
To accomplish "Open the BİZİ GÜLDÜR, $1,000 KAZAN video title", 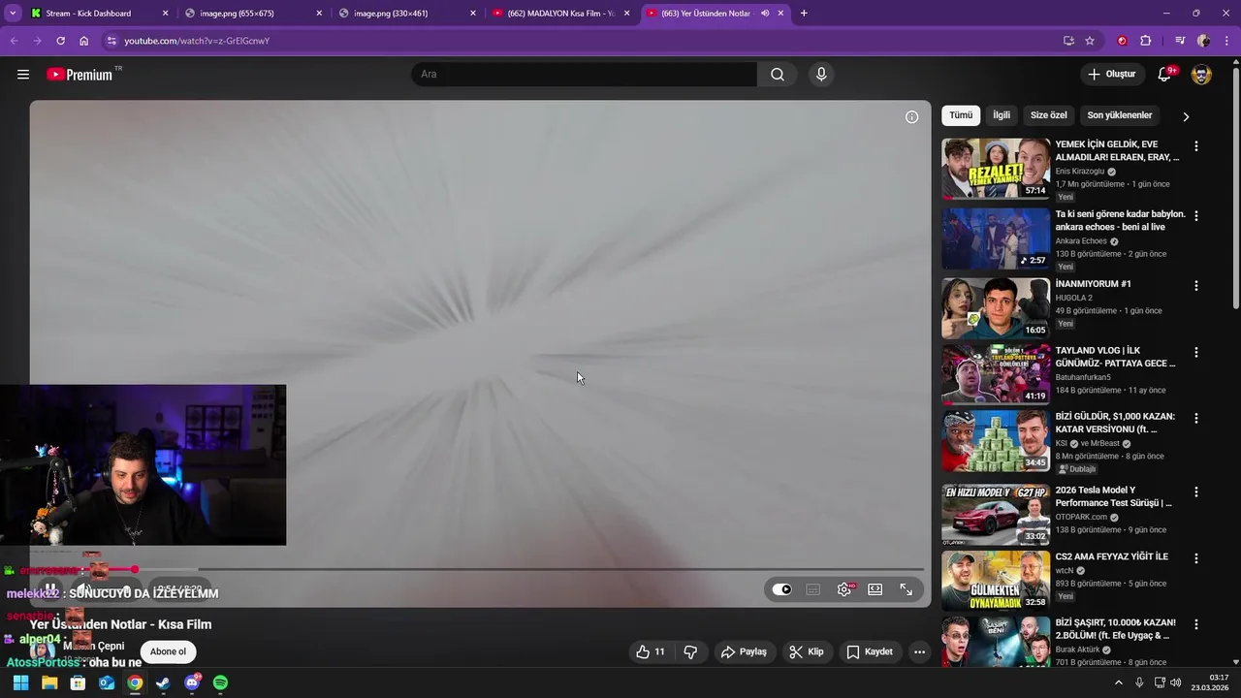I will 1115,423.
